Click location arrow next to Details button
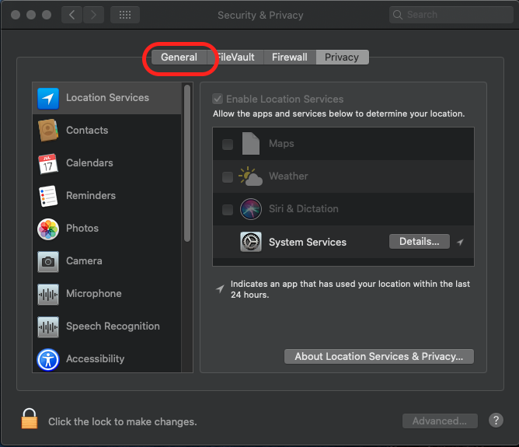The image size is (519, 447). tap(460, 242)
